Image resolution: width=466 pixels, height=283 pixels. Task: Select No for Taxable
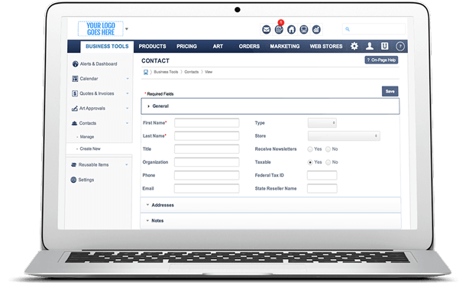(x=328, y=162)
